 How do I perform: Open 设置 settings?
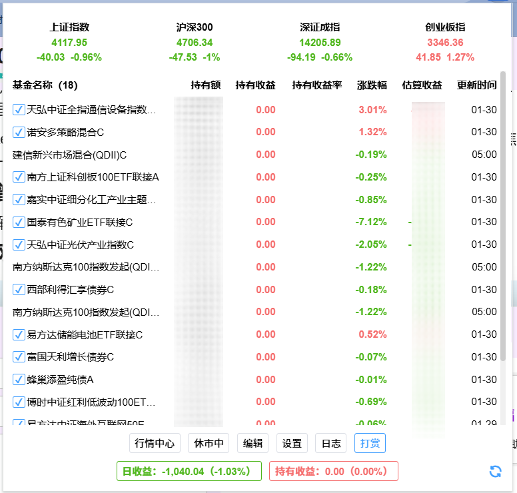(x=292, y=444)
